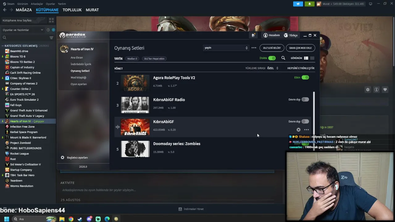Image resolution: width=395 pixels, height=222 pixels.
Task: Grab the drag handle of KıbrısAbiGF row
Action: click(x=118, y=127)
